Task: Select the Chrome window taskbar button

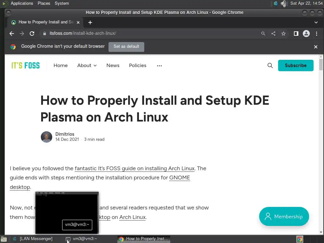Action: [144, 239]
